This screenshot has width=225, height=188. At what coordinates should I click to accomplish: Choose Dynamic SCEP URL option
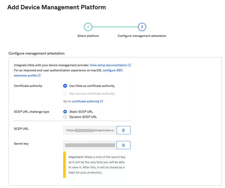65,117
